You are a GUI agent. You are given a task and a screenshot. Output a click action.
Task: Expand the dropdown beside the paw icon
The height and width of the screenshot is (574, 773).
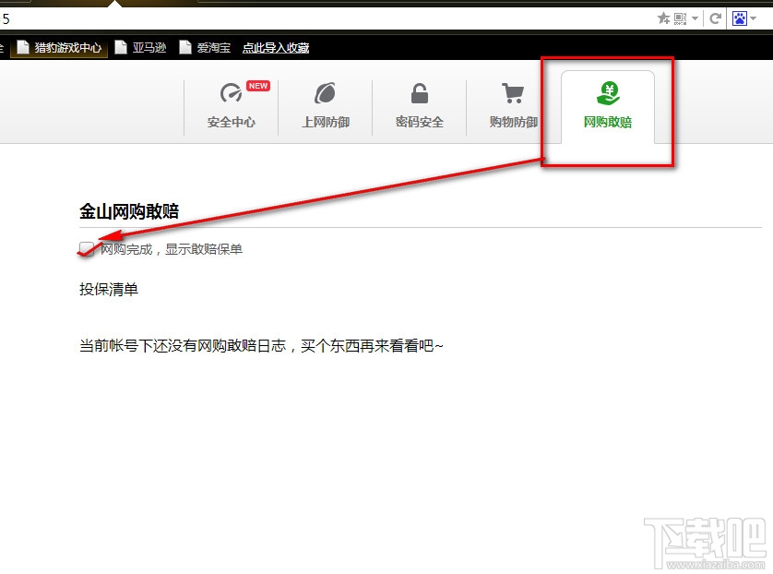[x=754, y=18]
